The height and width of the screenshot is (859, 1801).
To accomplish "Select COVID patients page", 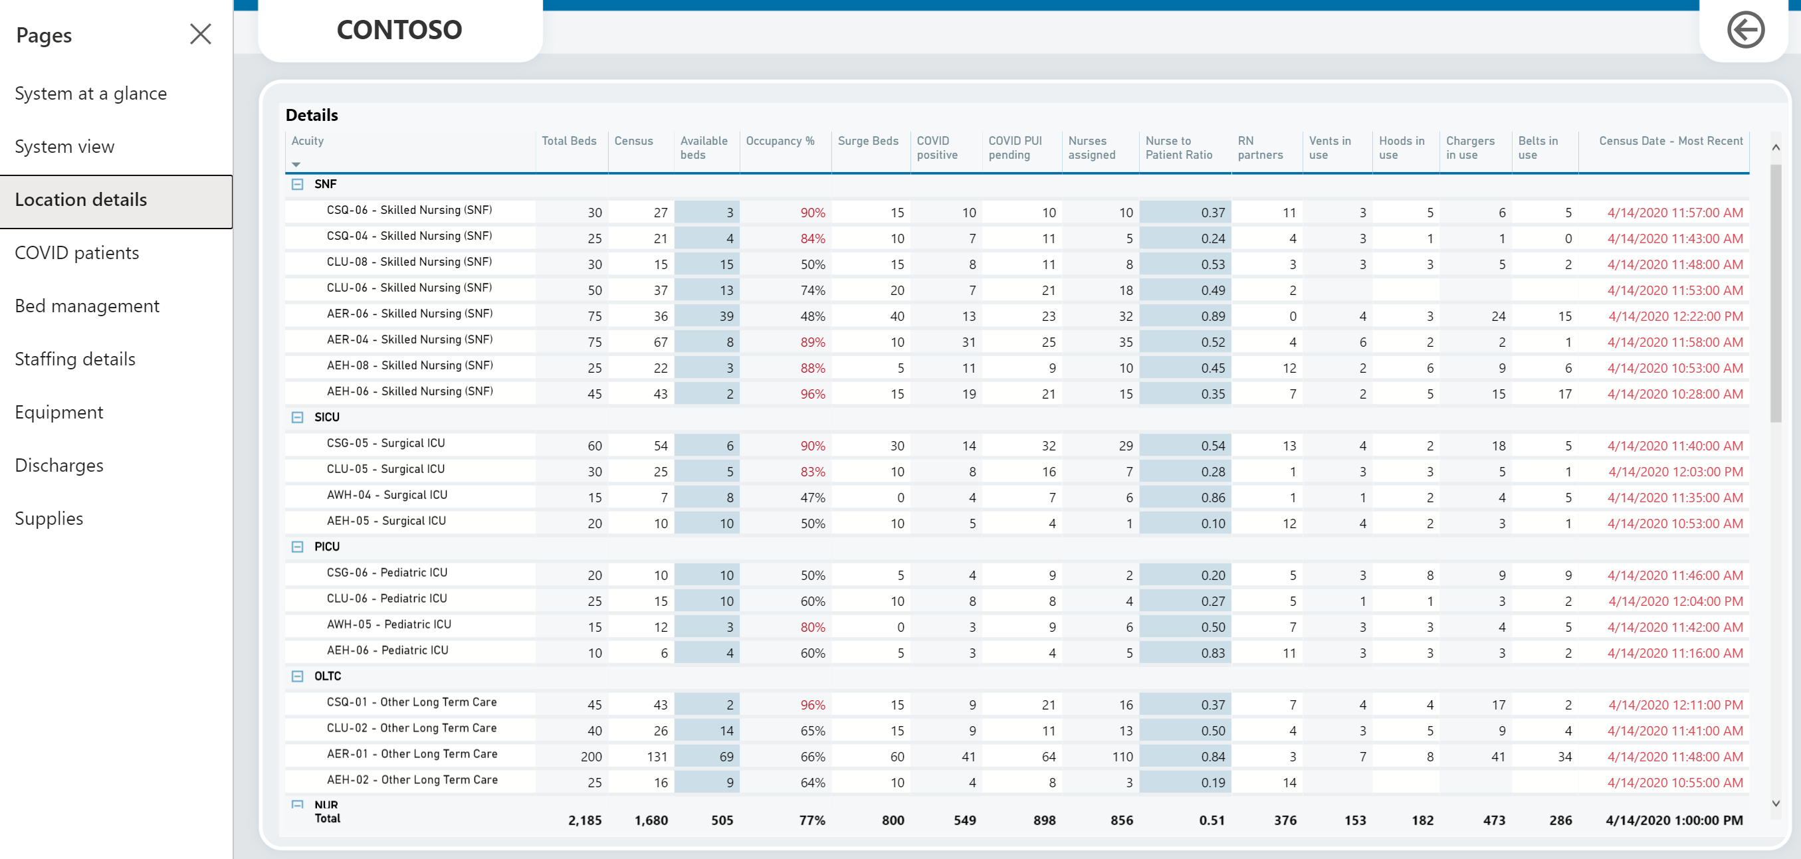I will pyautogui.click(x=77, y=252).
